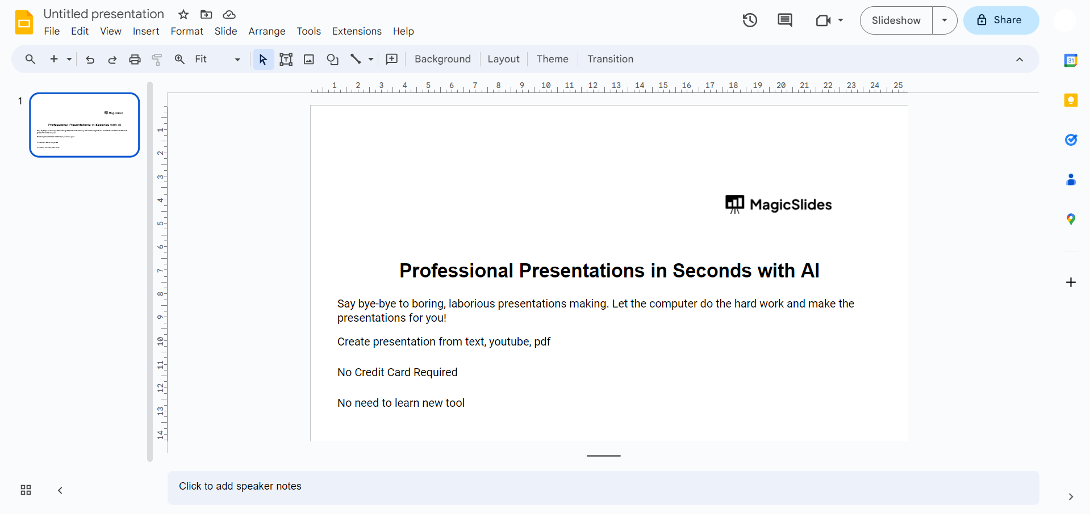Click the print icon
This screenshot has height=514, width=1090.
[x=135, y=60]
